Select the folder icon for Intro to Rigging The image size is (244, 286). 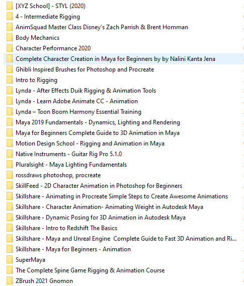click(x=10, y=80)
